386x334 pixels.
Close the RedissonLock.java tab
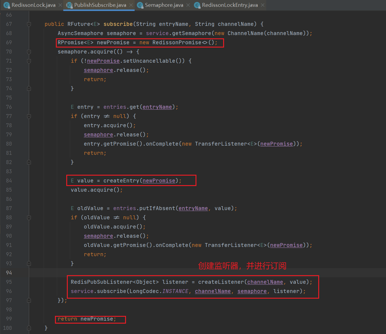60,5
